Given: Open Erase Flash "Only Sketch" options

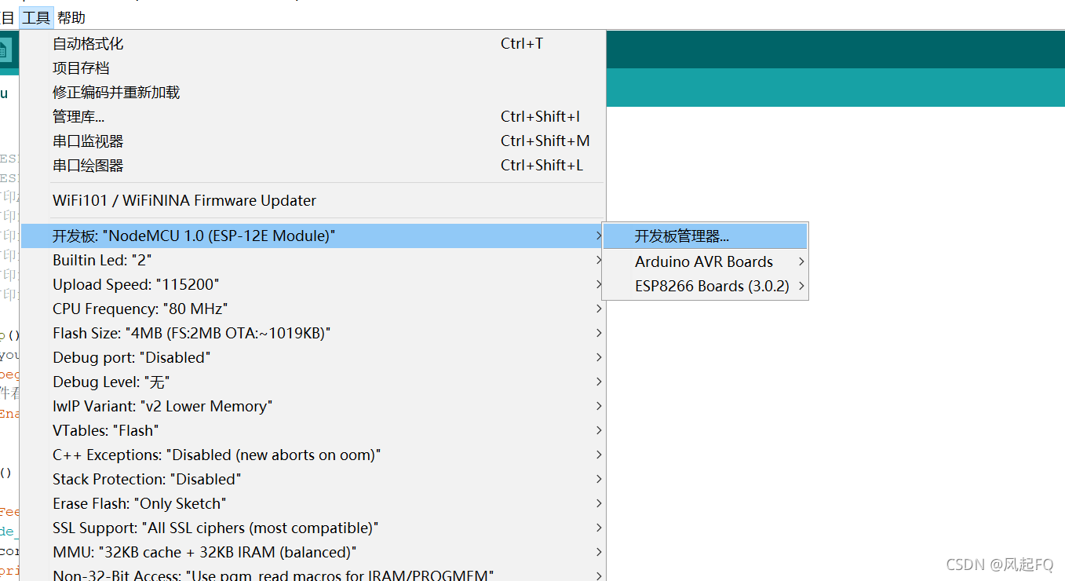Looking at the screenshot, I should (139, 503).
